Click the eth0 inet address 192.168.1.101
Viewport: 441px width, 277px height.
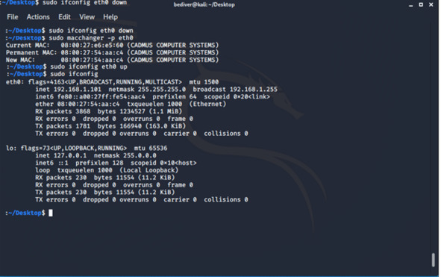click(78, 90)
